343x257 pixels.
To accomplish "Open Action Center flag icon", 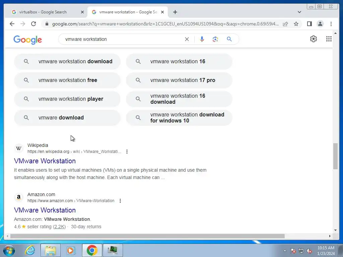I will [x=293, y=251].
